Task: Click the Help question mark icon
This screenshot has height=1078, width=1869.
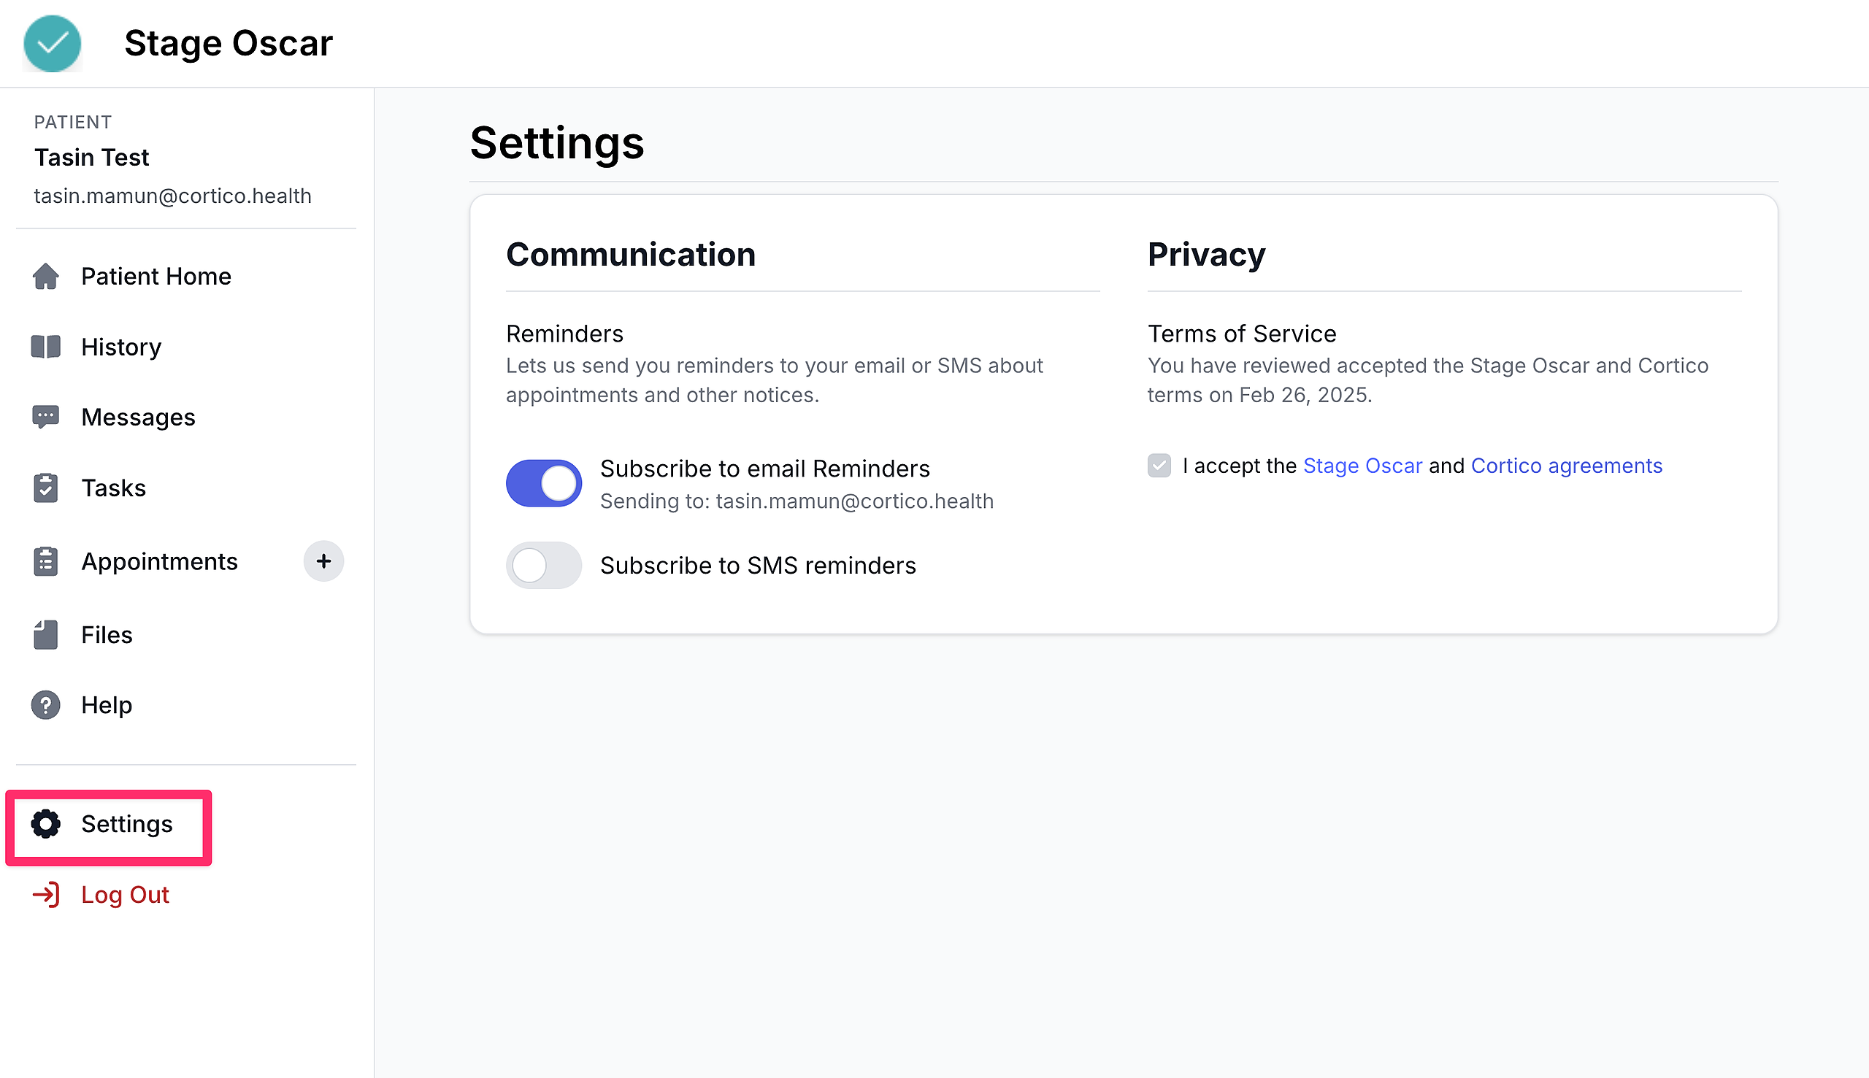Action: click(45, 705)
